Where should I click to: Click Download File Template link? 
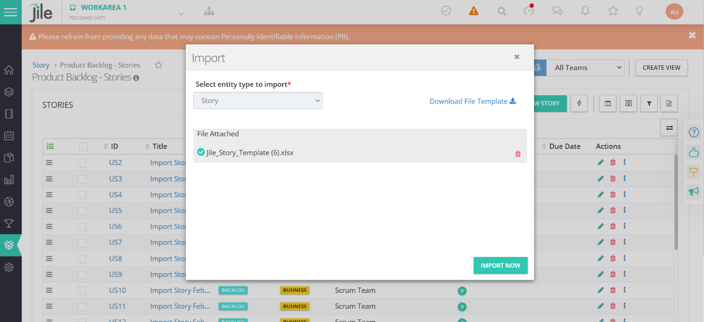click(x=472, y=101)
